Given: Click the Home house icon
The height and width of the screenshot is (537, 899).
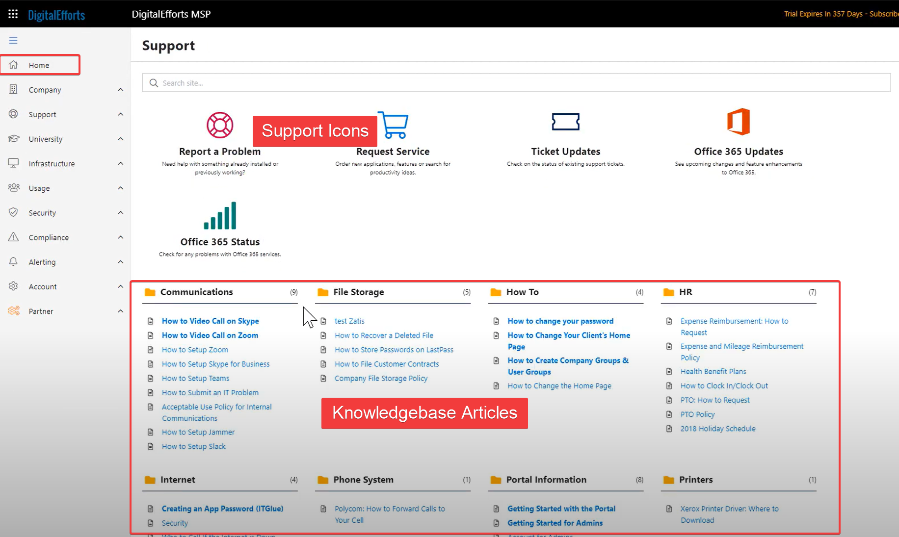Looking at the screenshot, I should pos(14,65).
